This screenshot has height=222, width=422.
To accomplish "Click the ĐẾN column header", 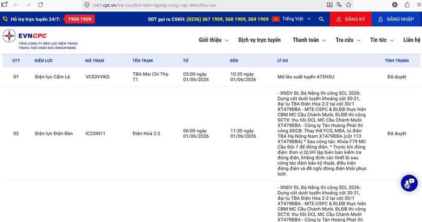I will (x=234, y=61).
